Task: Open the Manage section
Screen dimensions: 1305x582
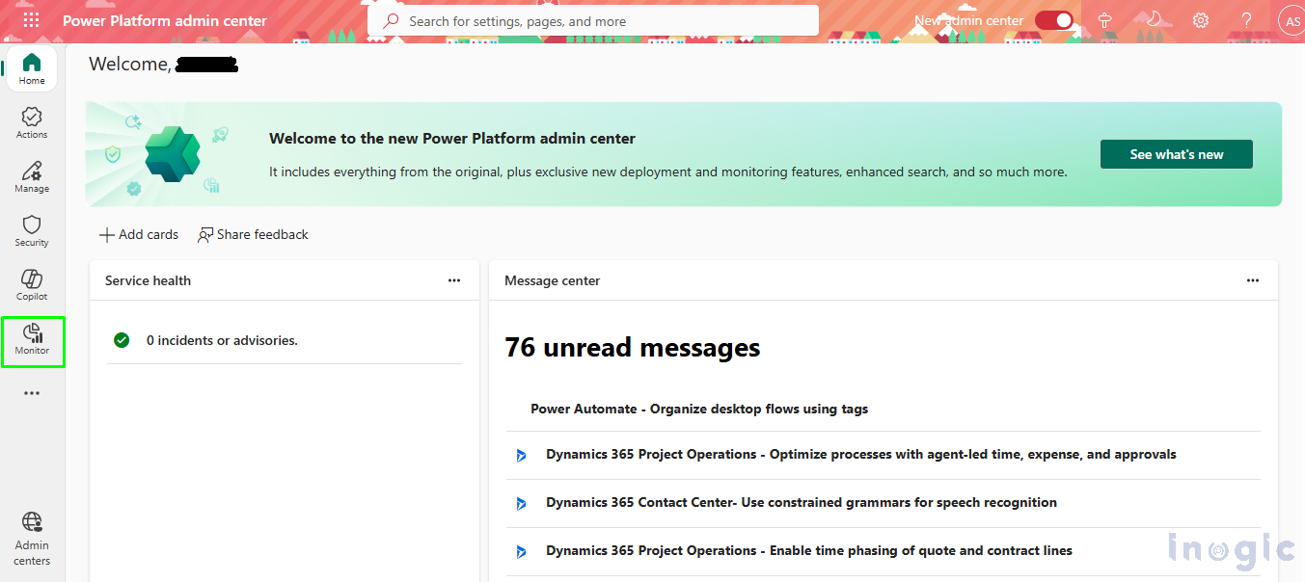Action: point(31,176)
